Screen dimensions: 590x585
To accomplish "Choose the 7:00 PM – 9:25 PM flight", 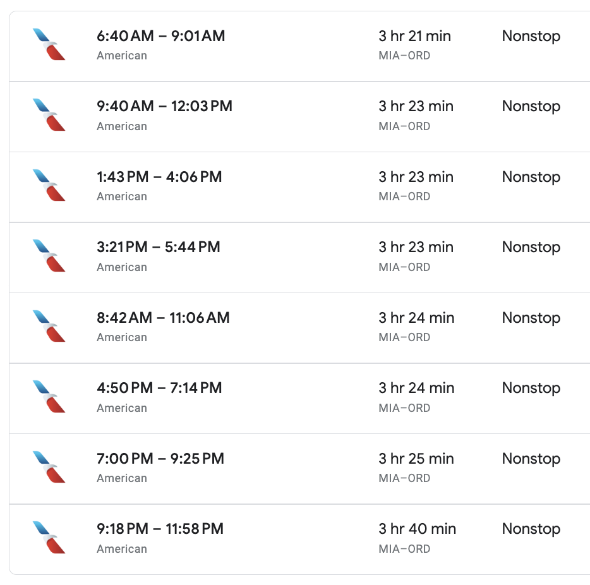I will [x=299, y=469].
